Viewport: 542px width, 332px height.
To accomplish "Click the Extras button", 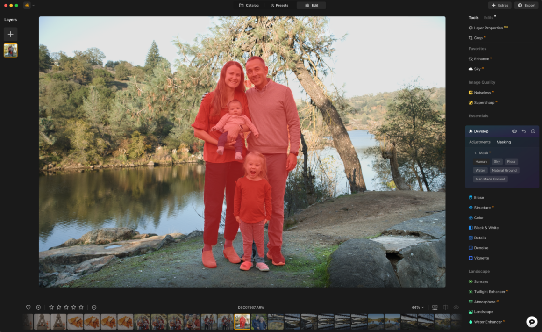I will tap(499, 6).
